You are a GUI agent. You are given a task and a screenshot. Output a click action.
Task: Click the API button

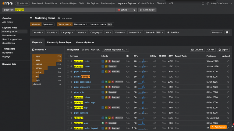pyautogui.click(x=211, y=50)
